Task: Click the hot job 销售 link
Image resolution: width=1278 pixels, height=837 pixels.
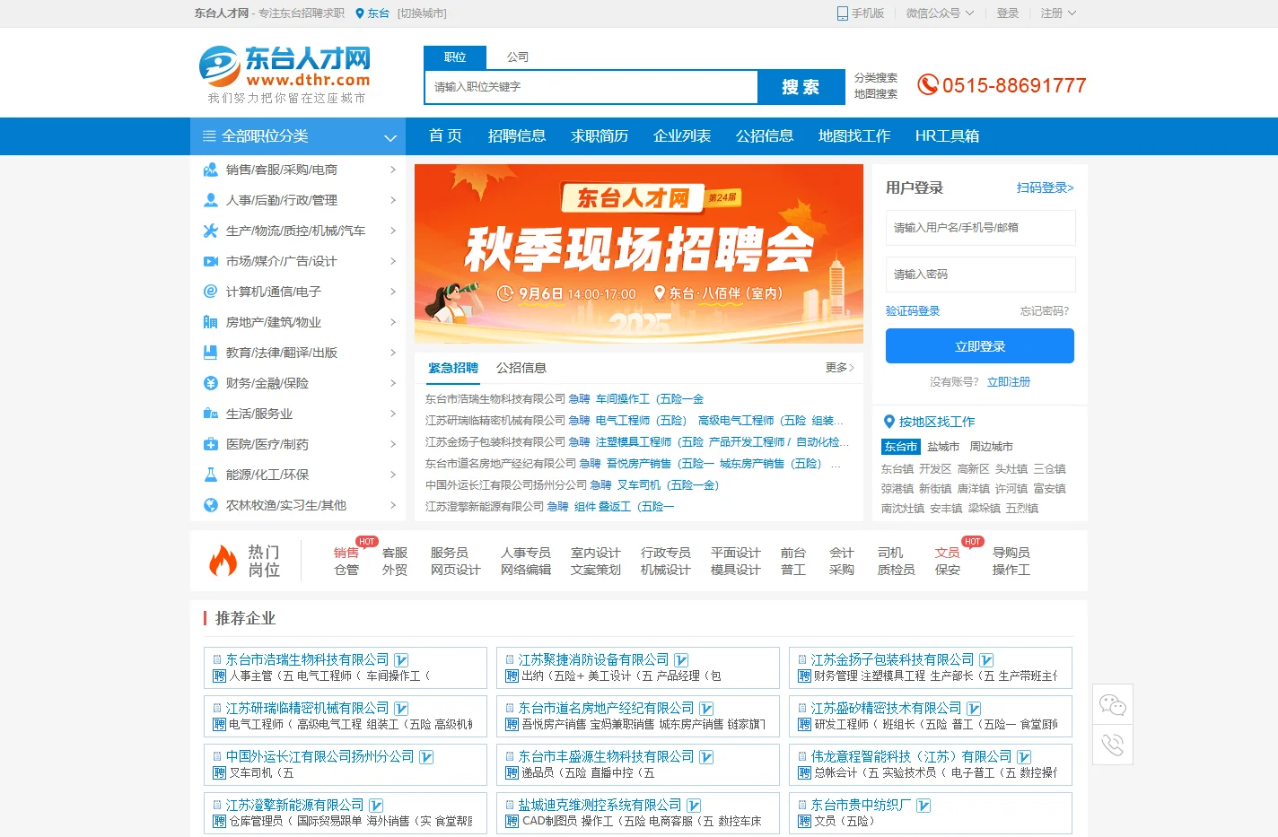Action: (x=346, y=553)
